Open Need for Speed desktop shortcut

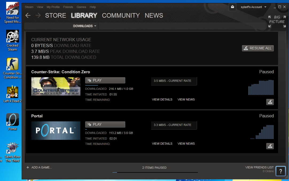[x=13, y=13]
